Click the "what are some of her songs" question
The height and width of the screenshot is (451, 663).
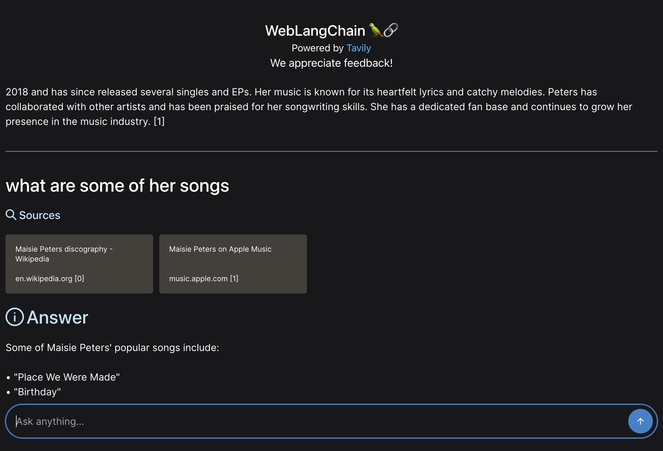click(117, 186)
